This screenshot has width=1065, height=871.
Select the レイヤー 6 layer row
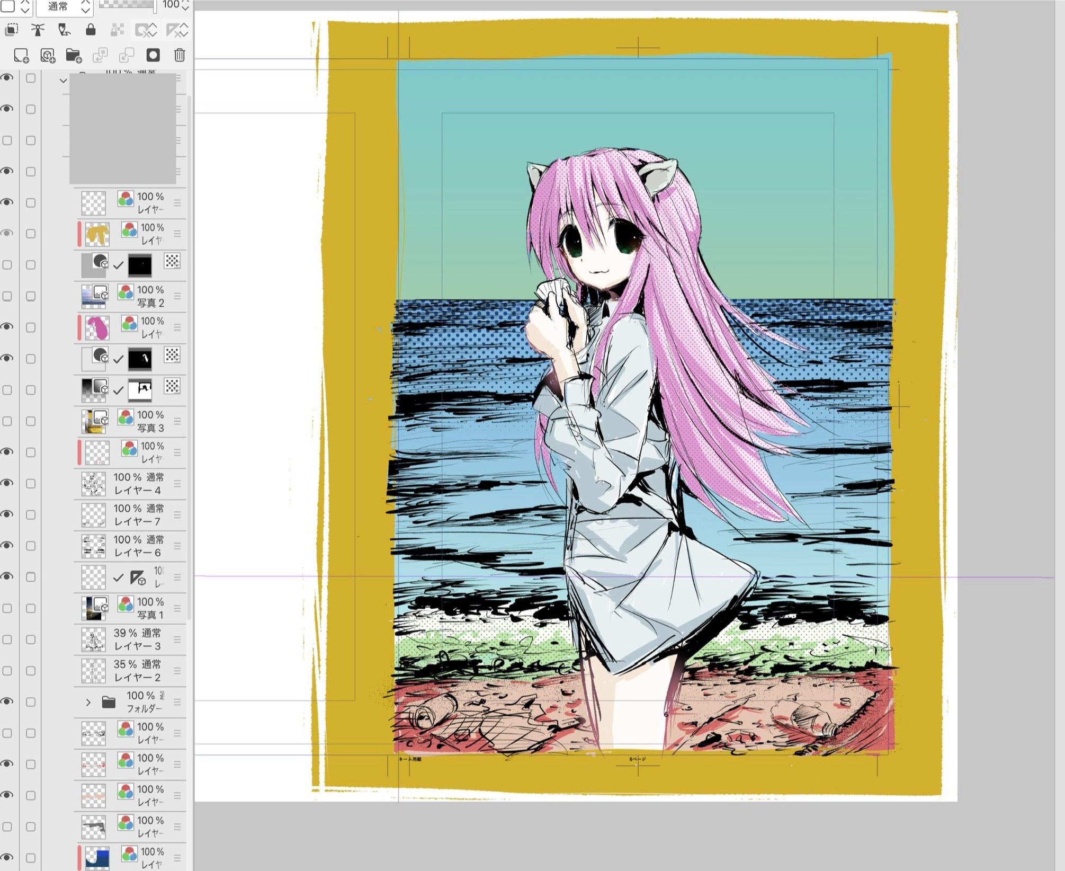point(138,546)
